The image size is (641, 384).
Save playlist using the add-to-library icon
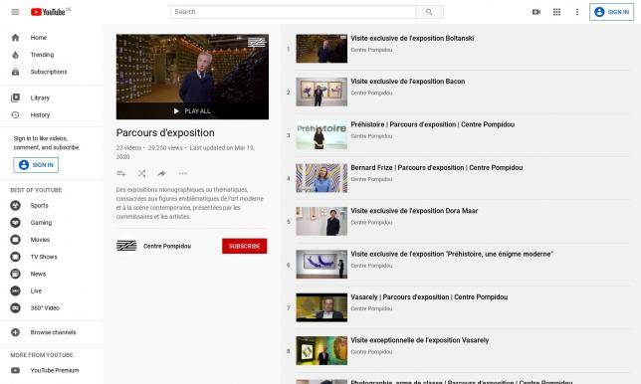[x=121, y=173]
